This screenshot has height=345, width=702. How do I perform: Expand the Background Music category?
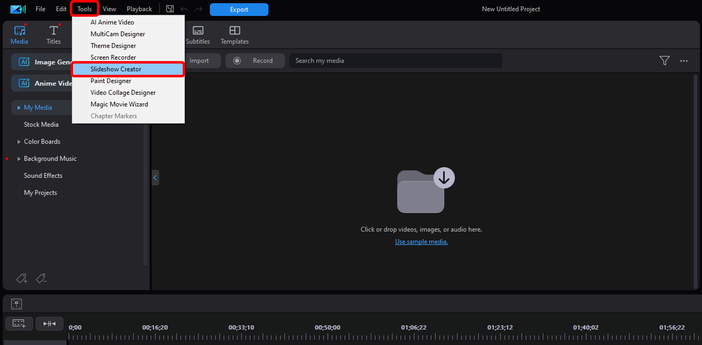click(x=19, y=159)
